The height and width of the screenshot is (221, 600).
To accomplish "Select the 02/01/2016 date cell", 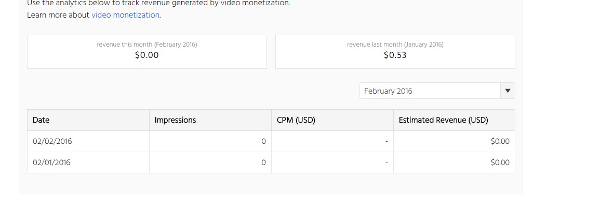I will (51, 163).
